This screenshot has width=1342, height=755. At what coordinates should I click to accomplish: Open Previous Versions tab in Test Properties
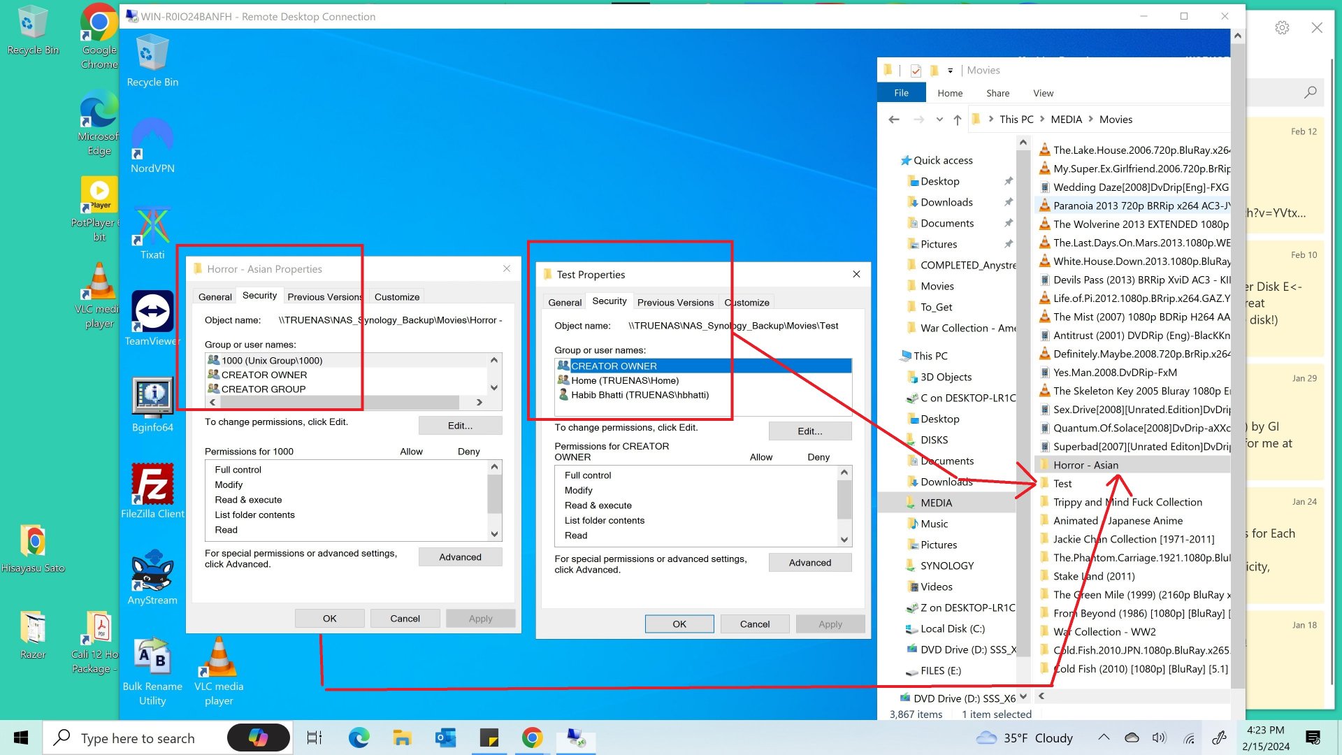pyautogui.click(x=675, y=303)
